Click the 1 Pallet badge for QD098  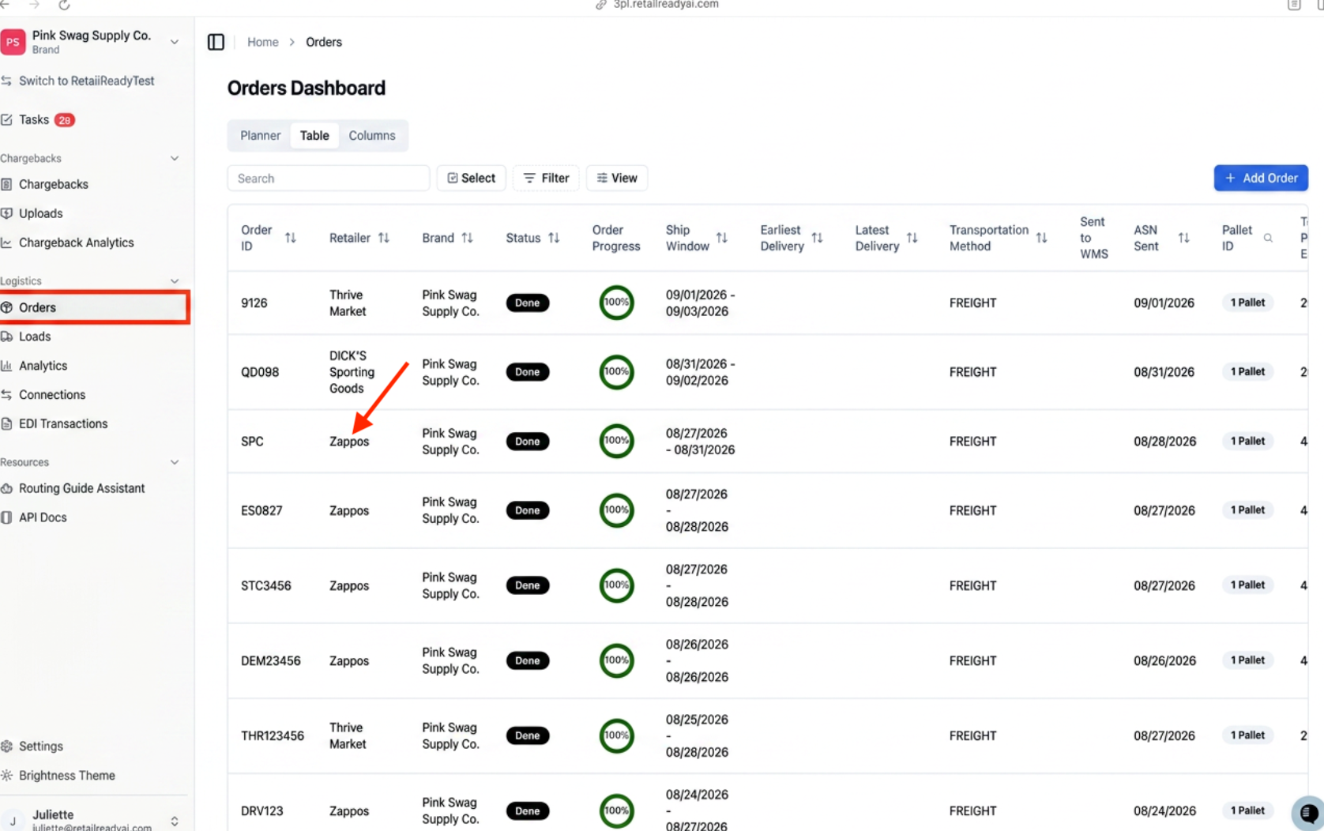1247,372
